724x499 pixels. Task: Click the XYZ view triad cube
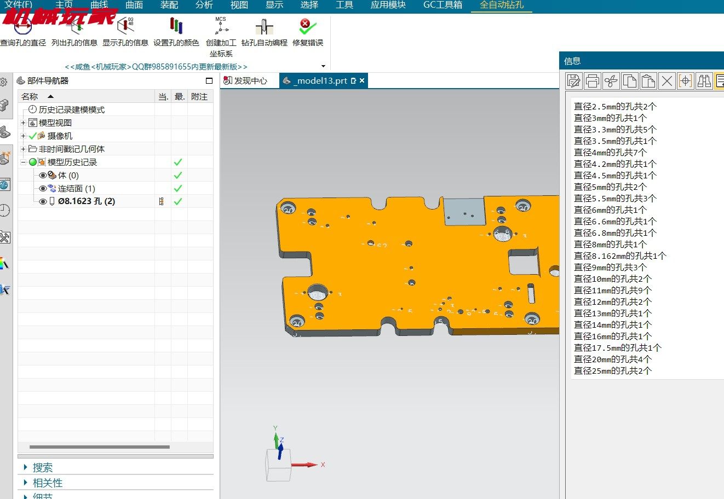click(x=279, y=464)
